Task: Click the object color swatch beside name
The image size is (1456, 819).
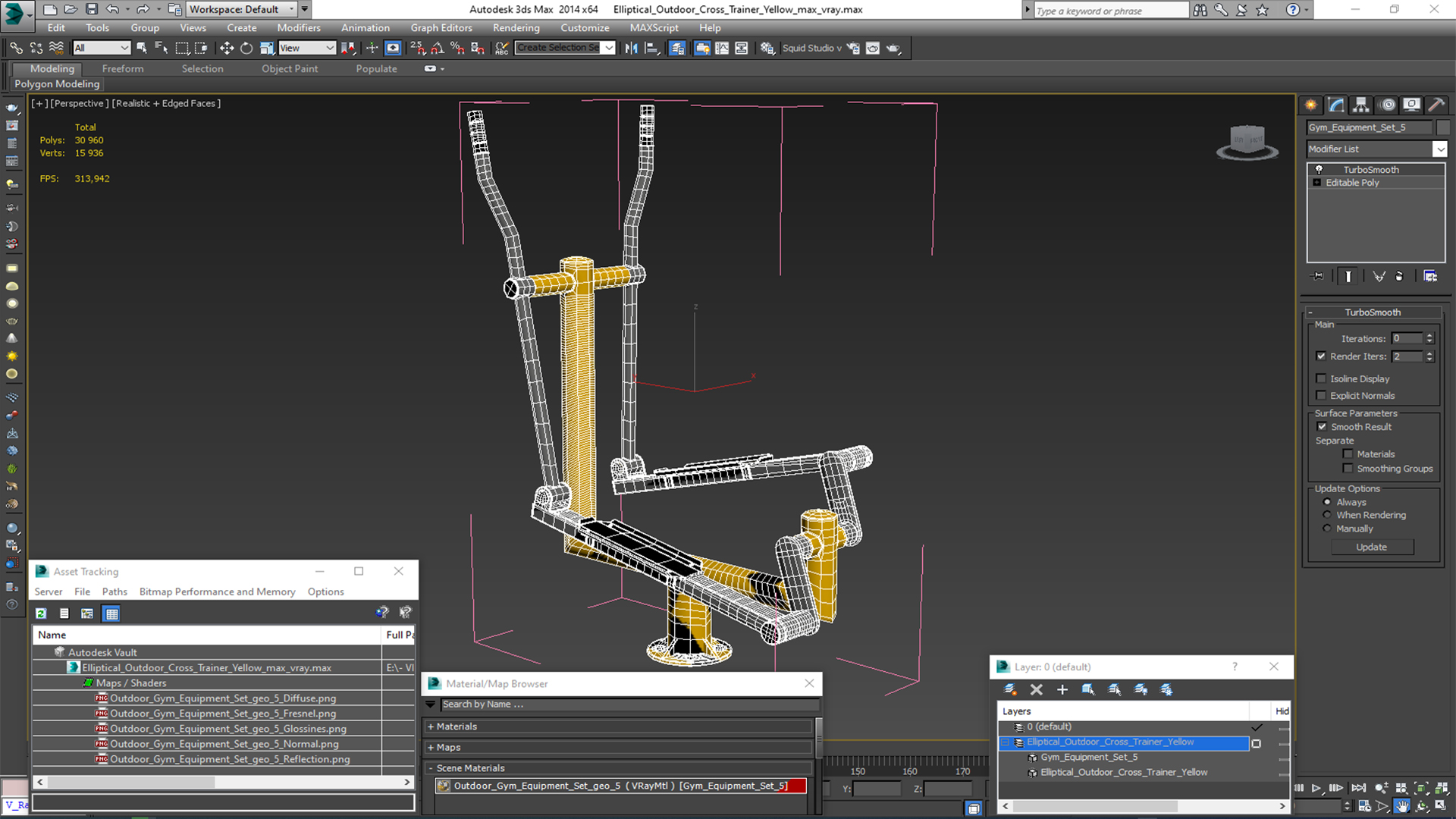Action: coord(1443,127)
